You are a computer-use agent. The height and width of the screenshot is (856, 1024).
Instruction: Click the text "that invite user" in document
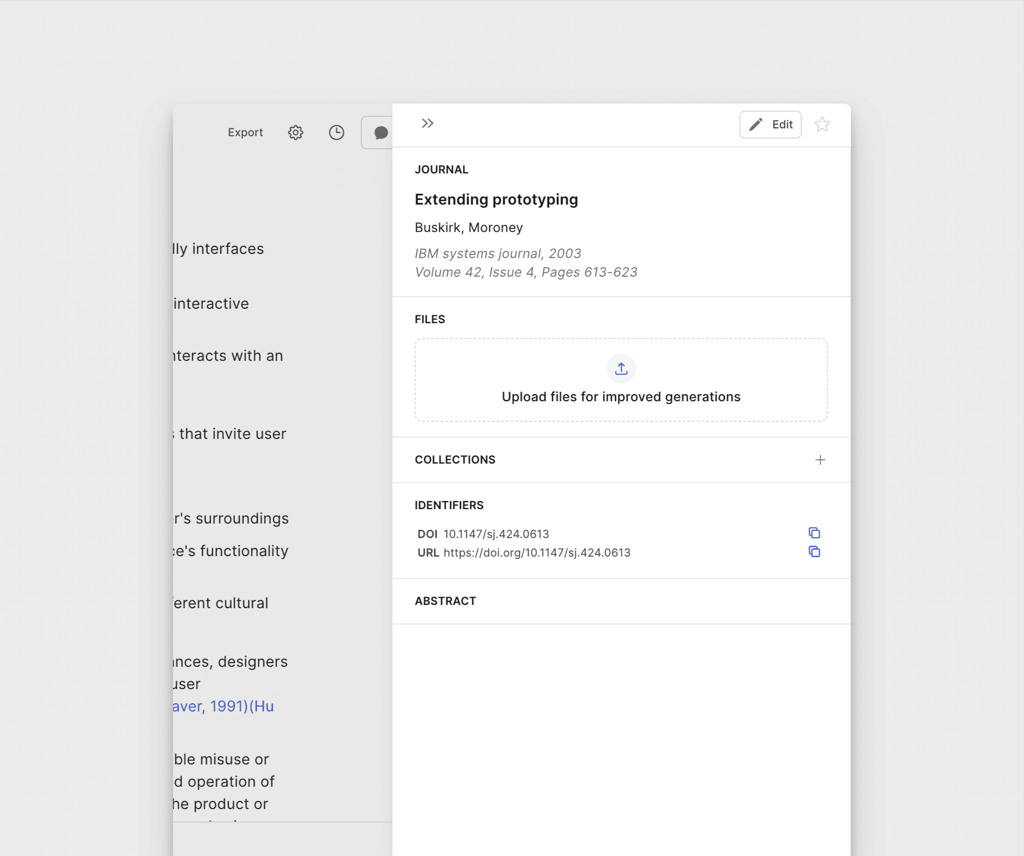click(232, 434)
